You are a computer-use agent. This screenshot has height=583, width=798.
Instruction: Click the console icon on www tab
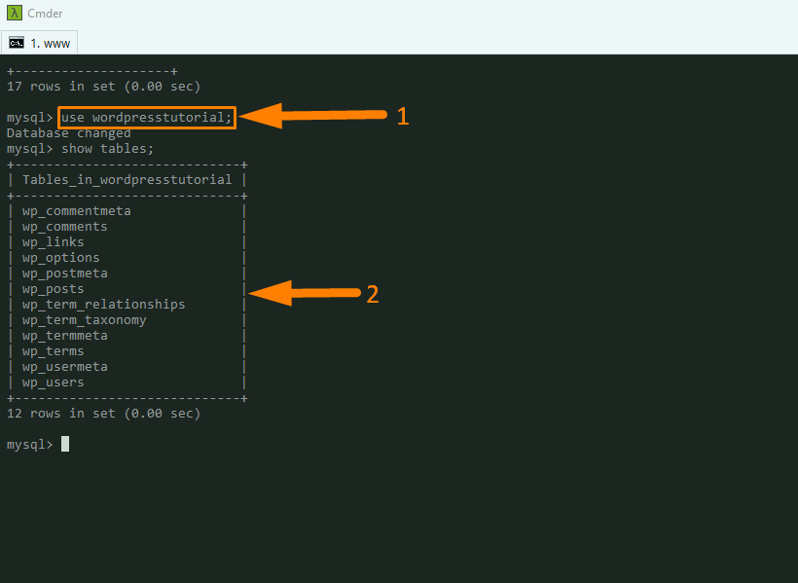click(x=17, y=43)
